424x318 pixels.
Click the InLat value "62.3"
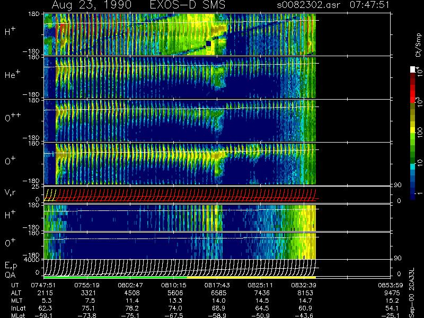[46, 308]
